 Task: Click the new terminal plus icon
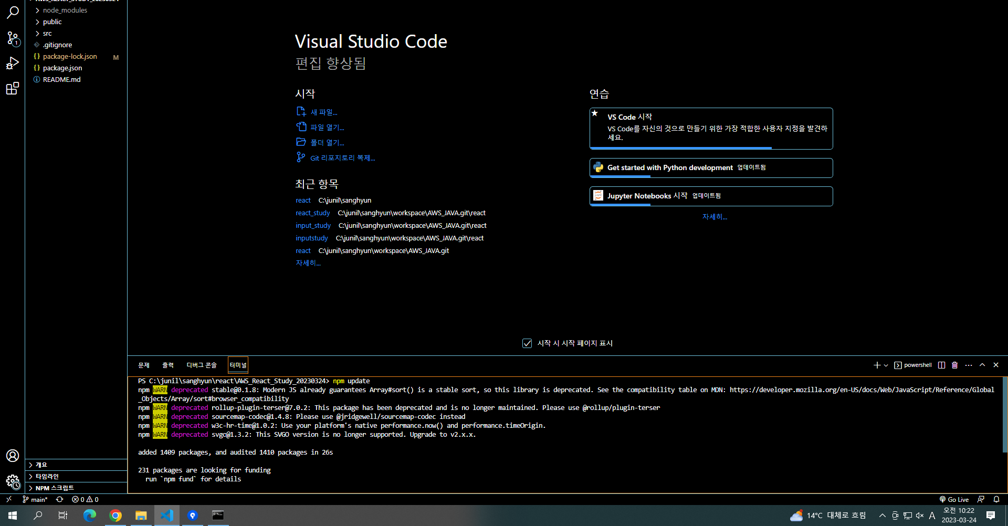point(877,365)
